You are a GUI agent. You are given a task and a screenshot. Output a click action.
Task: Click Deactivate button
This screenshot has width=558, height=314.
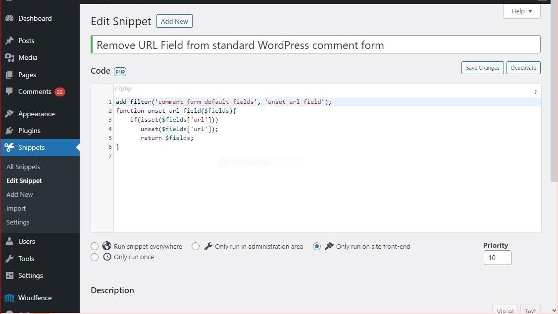pyautogui.click(x=523, y=68)
